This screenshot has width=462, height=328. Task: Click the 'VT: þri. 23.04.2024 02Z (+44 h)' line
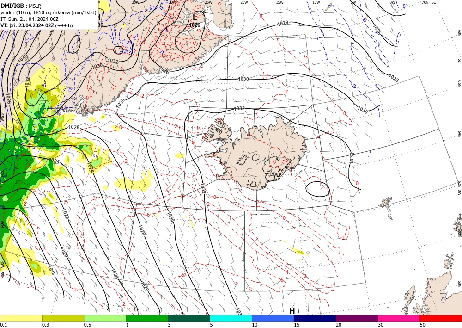36,25
